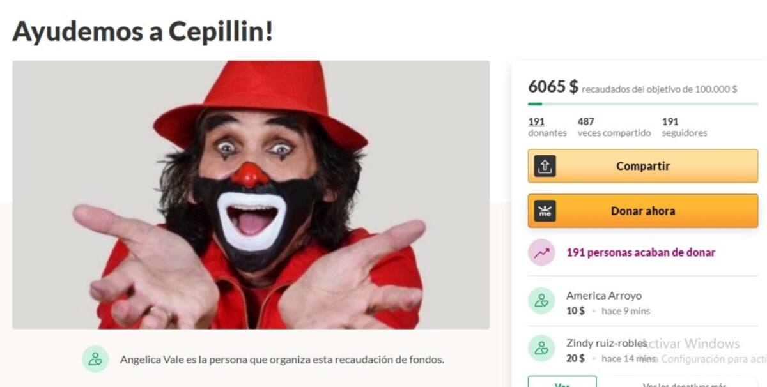This screenshot has height=387, width=767.
Task: Select Zindy ruiz-robles's donor name
Action: click(x=607, y=344)
